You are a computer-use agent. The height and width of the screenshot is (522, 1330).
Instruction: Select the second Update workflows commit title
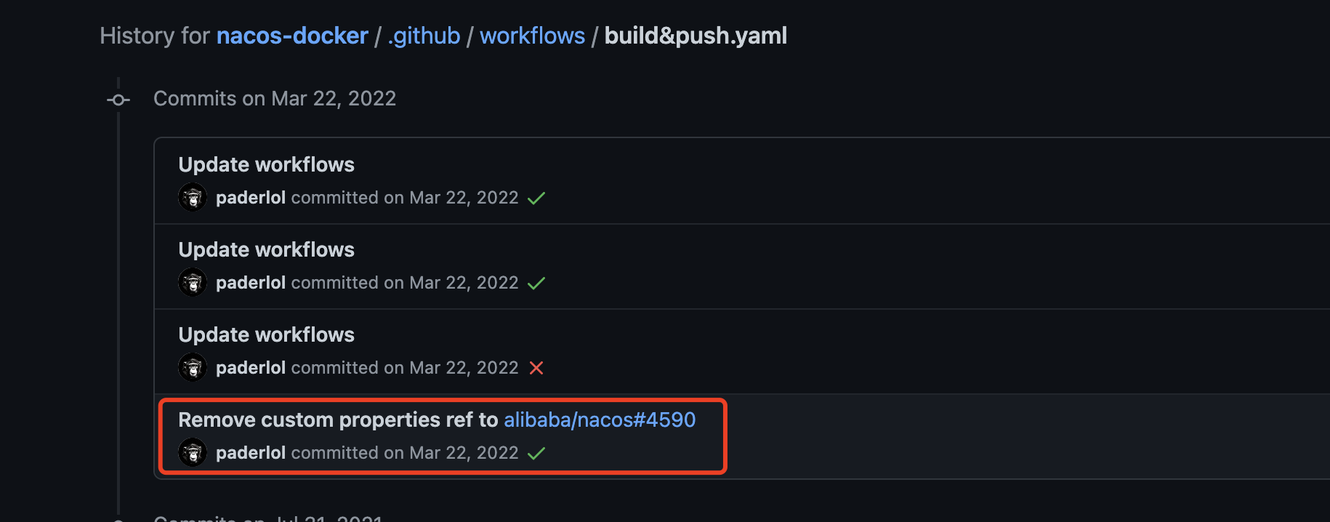(x=266, y=249)
